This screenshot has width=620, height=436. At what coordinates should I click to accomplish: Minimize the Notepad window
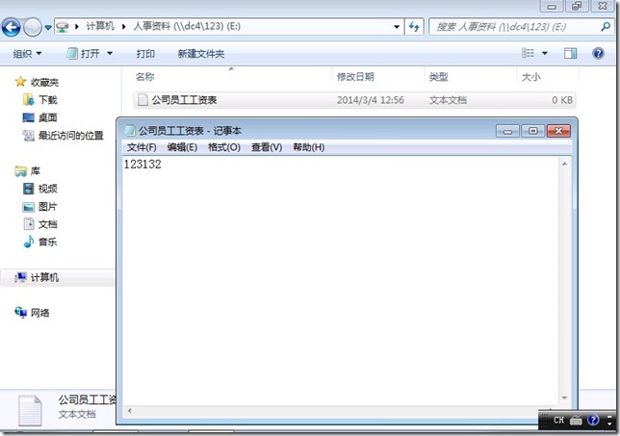(x=507, y=131)
